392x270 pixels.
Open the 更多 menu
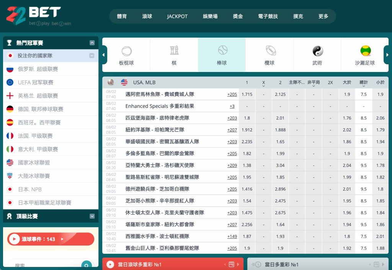(323, 16)
